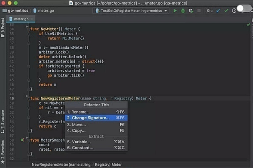Screen dimensions: 253x168
Task: Close the meter.go editor tab
Action: [32, 19]
